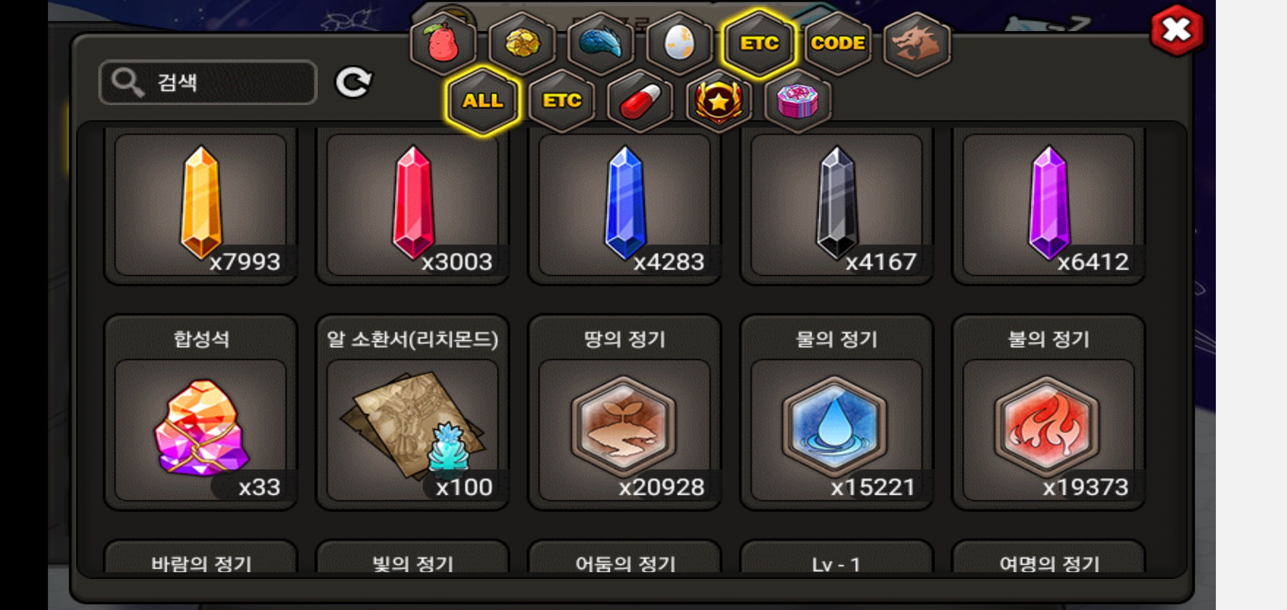Open the gold nugget category tab
1287x610 pixels.
522,43
